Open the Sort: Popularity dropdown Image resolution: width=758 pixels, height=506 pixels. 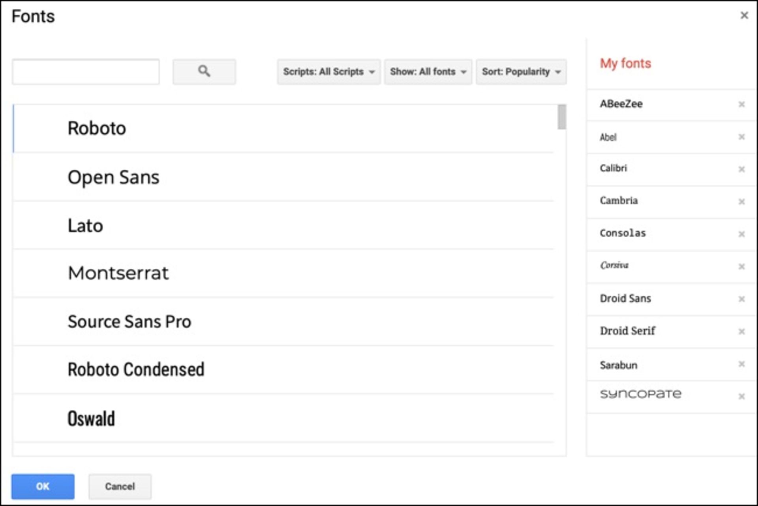pyautogui.click(x=521, y=72)
